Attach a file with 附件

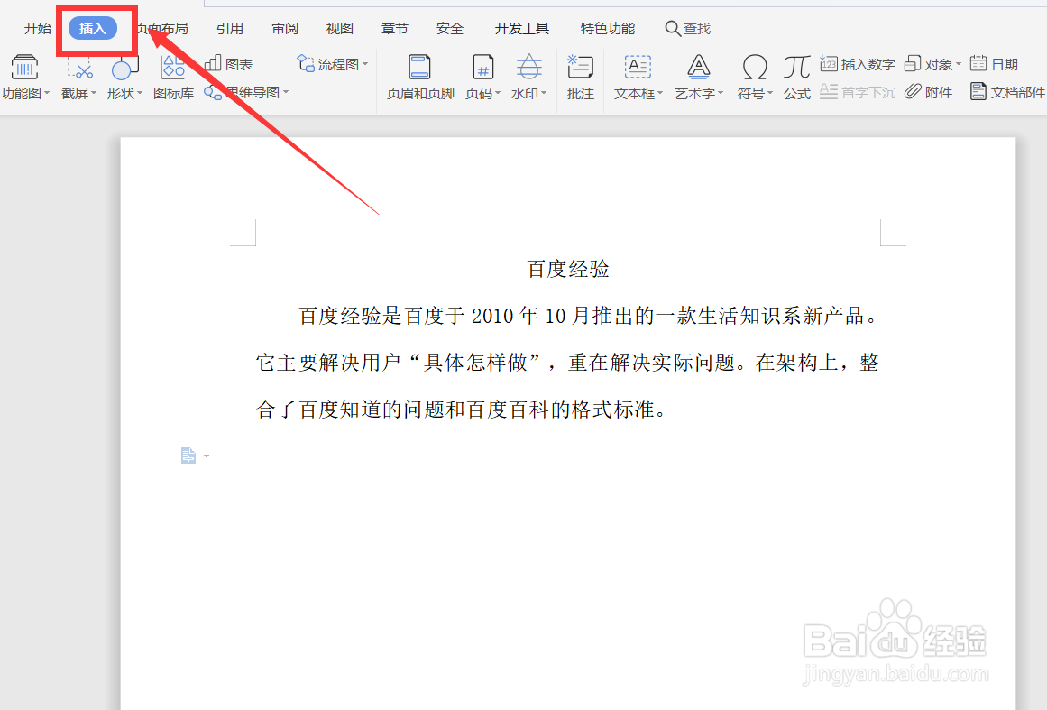coord(929,90)
